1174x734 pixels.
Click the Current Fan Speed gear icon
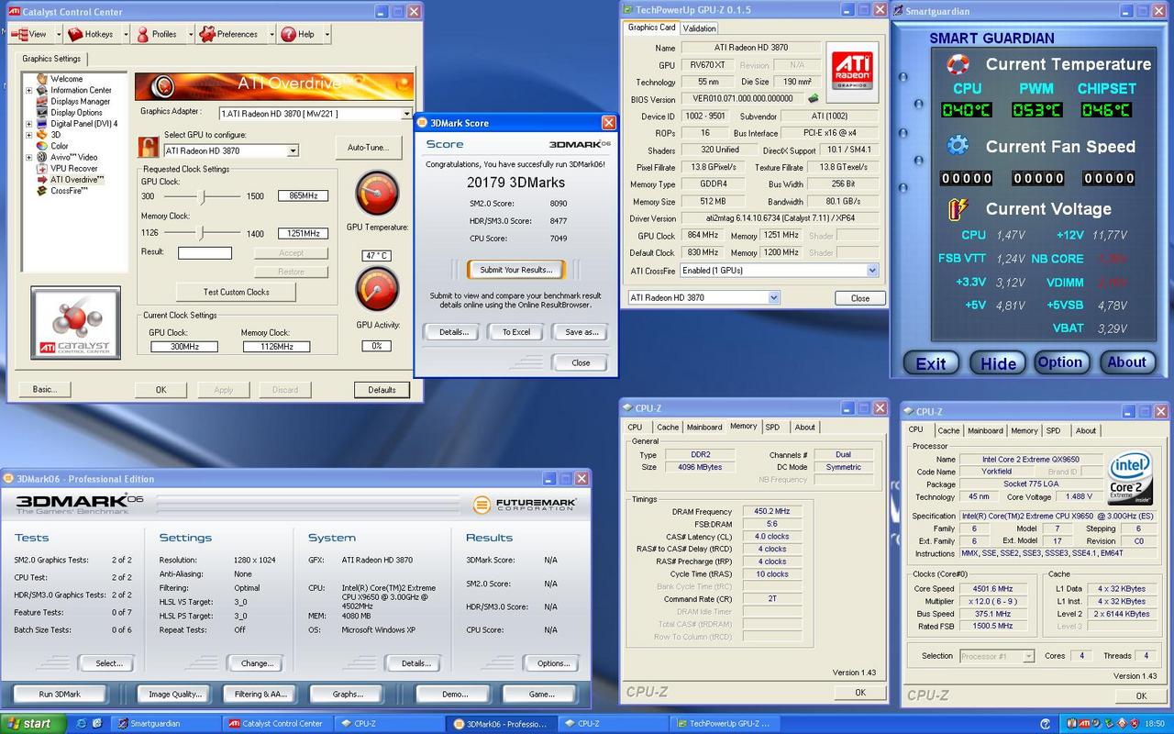coord(958,146)
